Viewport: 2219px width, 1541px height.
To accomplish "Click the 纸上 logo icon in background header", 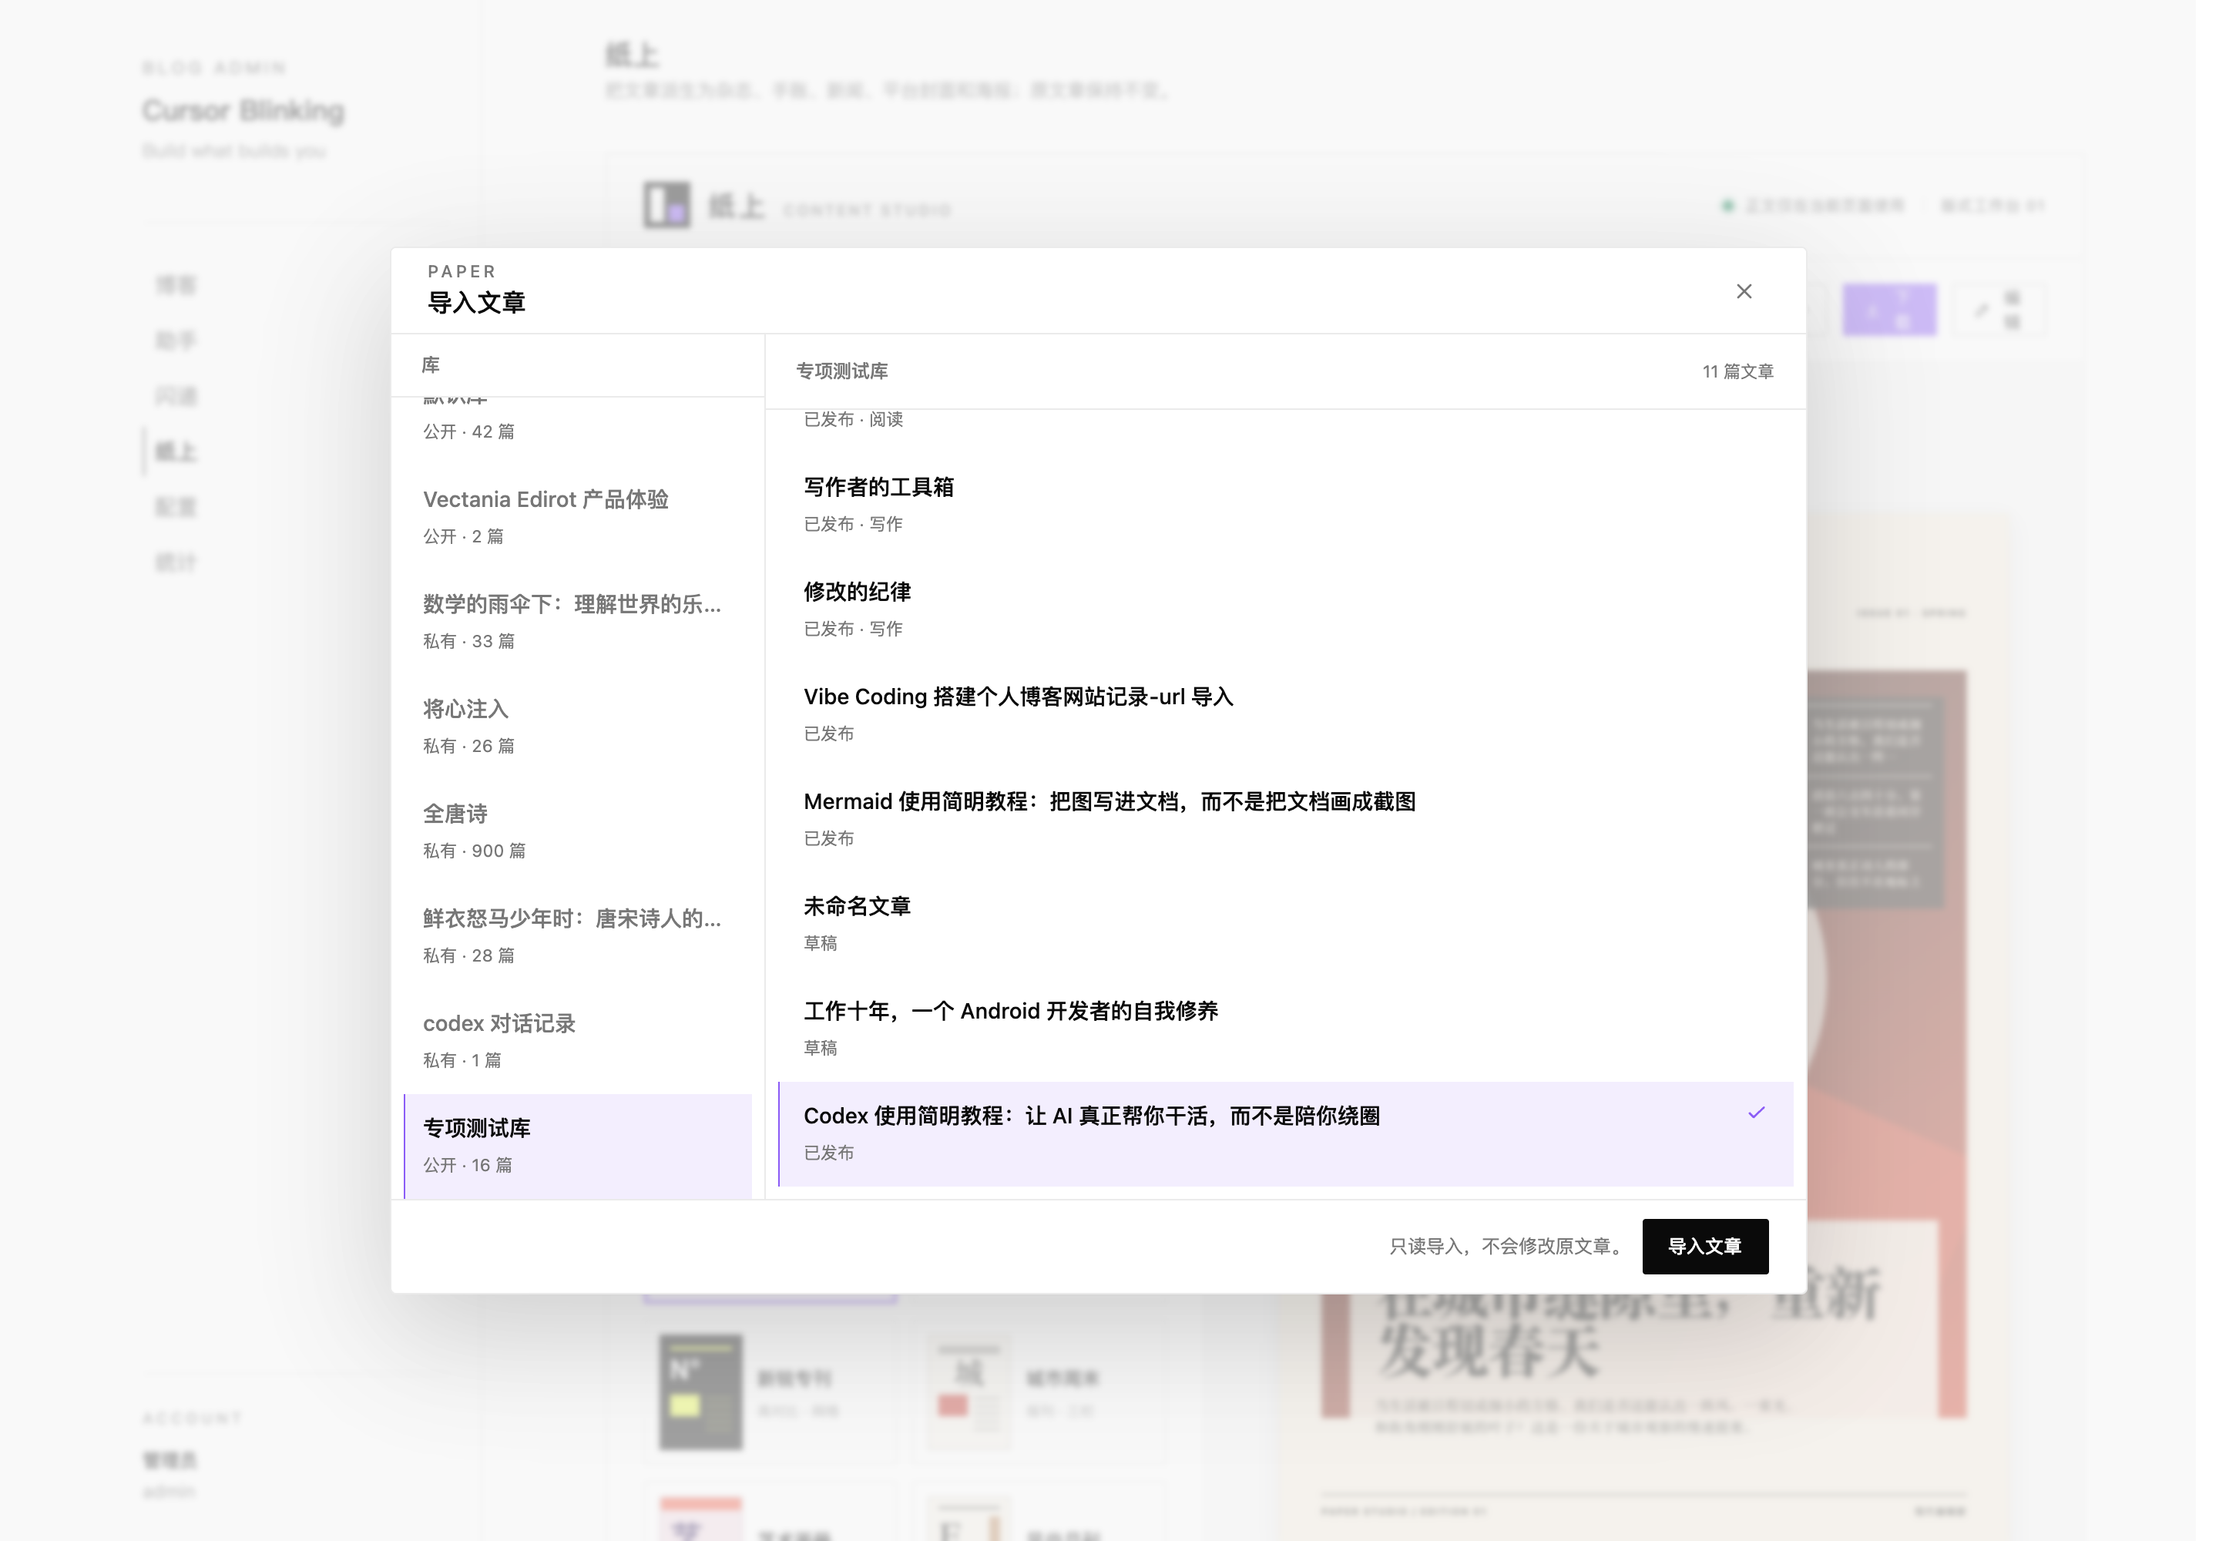I will [666, 205].
